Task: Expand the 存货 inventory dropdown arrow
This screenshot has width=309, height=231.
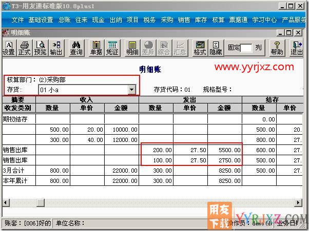Action: (131, 90)
